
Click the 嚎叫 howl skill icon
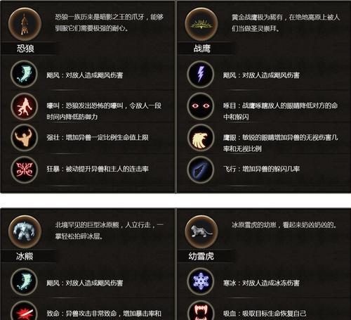click(x=25, y=106)
